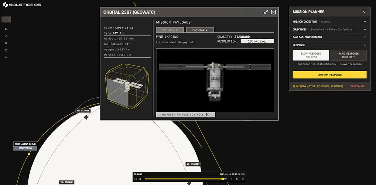The image size is (376, 185).
Task: Pause the timeline playback
Action: (140, 179)
